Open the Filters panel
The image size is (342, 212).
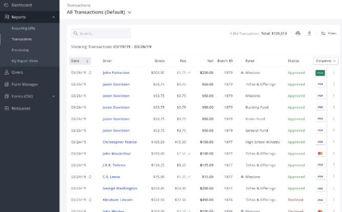tap(328, 33)
